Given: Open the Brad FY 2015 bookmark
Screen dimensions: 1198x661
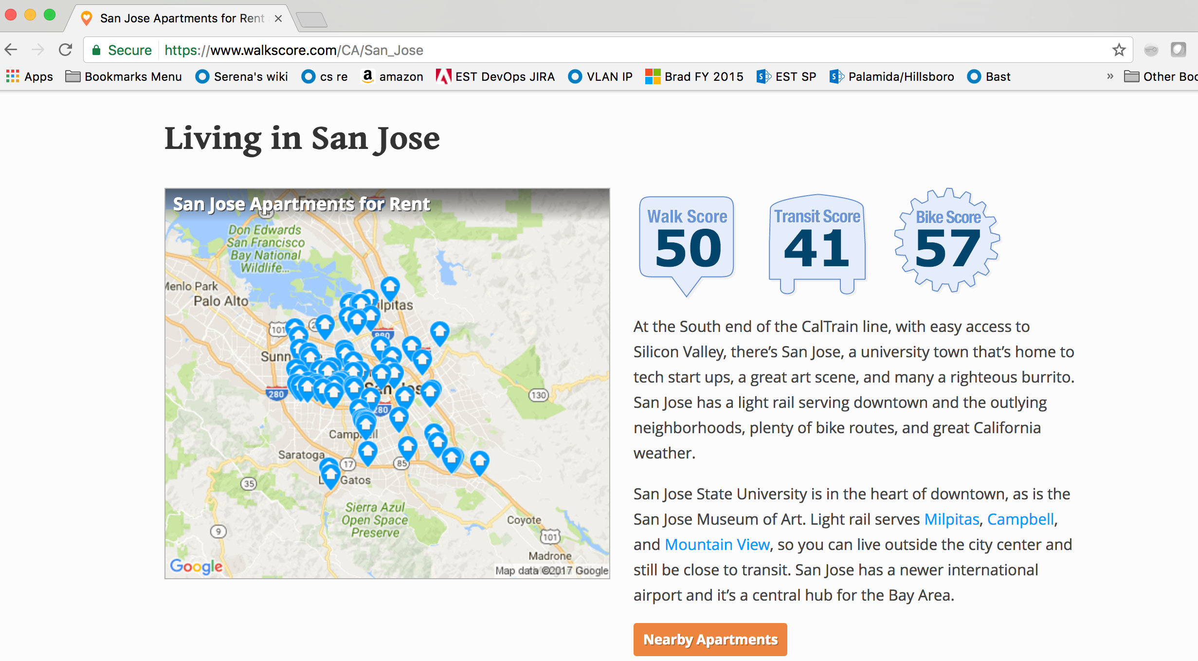Looking at the screenshot, I should [694, 76].
